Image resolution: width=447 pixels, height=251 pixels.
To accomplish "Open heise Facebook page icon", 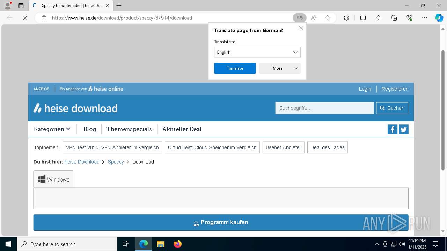I will [392, 129].
